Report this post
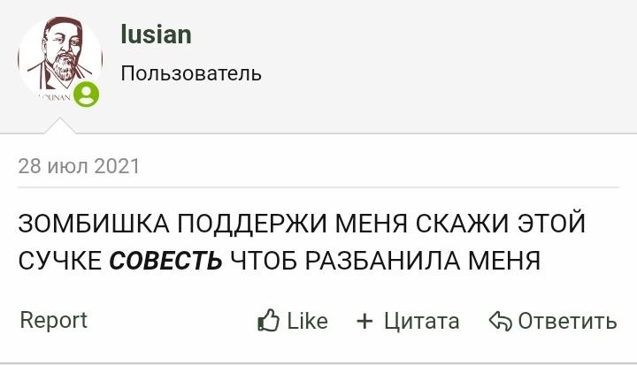 53,320
